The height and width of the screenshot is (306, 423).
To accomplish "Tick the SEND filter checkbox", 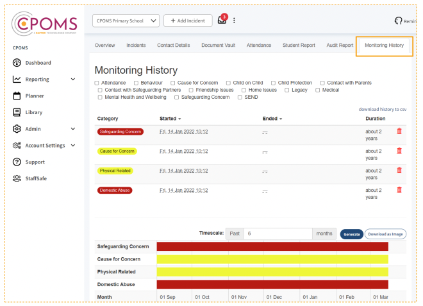I will pos(240,98).
